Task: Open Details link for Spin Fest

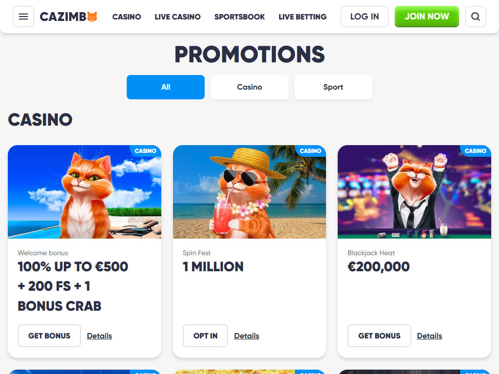Action: pos(247,336)
